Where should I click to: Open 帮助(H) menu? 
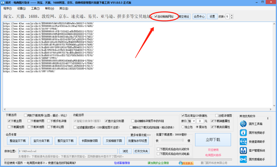(49, 9)
